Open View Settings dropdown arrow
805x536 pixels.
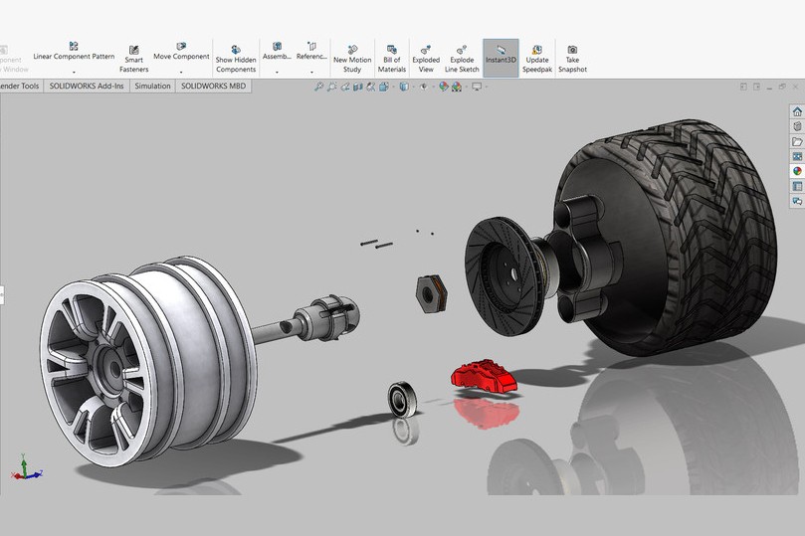point(486,87)
